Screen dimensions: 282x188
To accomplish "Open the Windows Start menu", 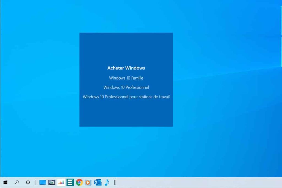I will coord(6,182).
